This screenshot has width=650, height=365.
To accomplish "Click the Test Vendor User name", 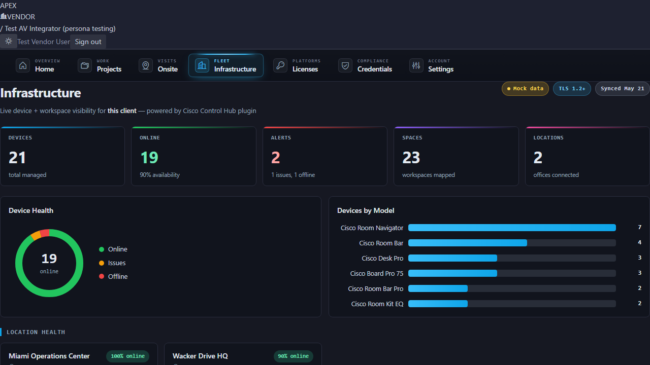I will click(44, 42).
